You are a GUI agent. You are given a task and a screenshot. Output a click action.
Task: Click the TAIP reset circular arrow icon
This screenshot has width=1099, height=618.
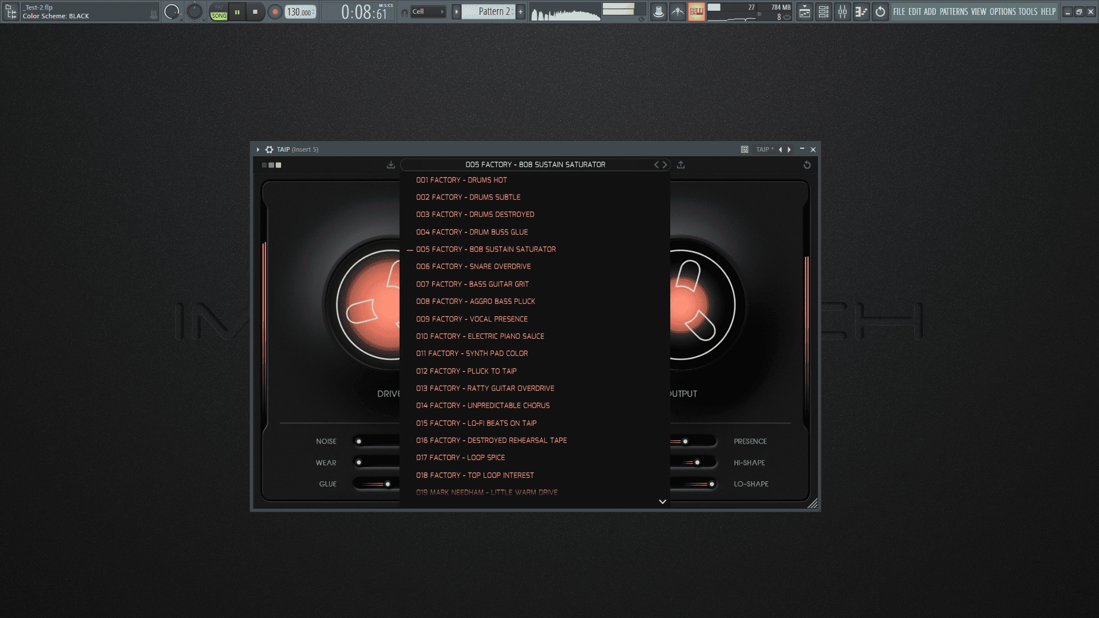point(807,165)
